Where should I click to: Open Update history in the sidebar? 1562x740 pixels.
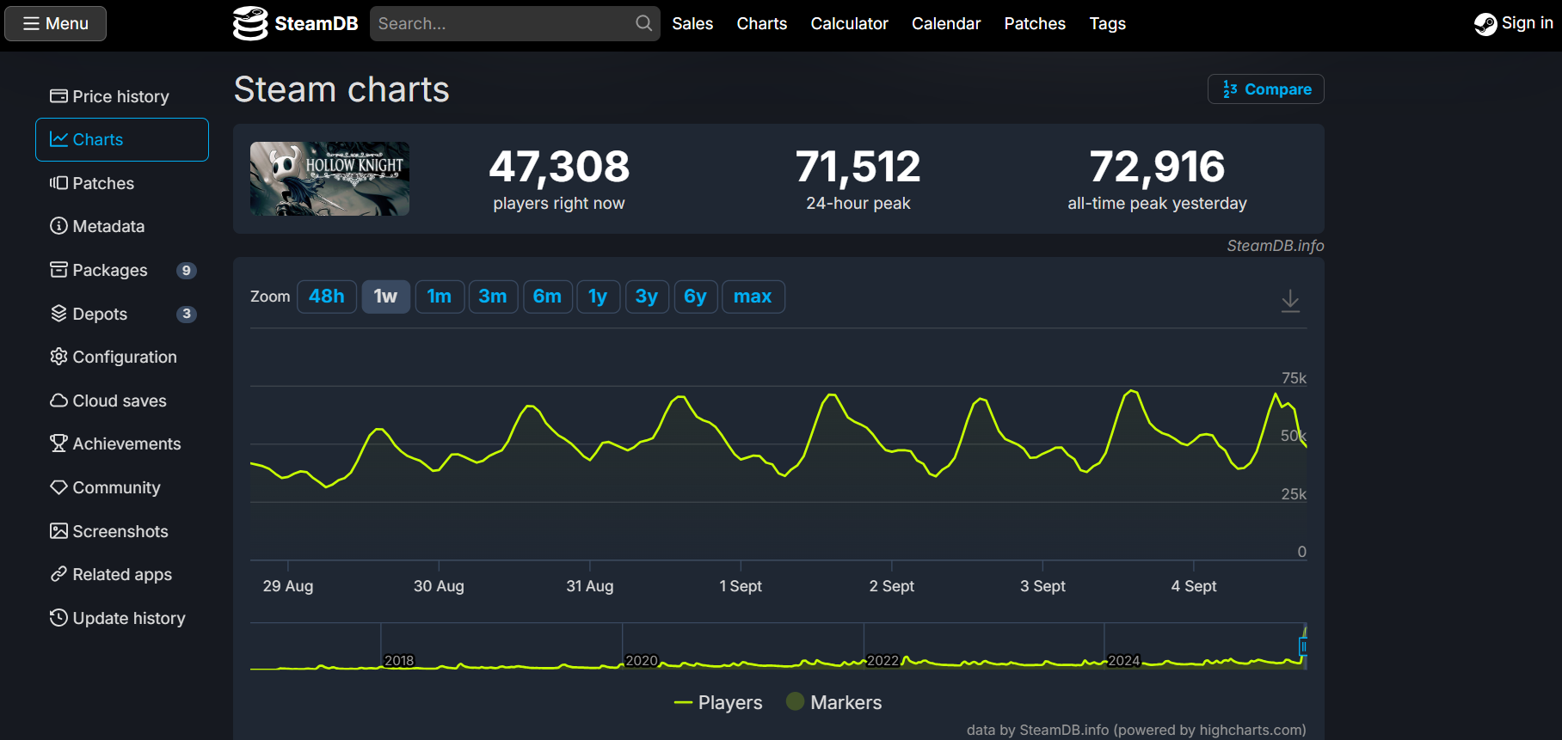click(x=121, y=618)
